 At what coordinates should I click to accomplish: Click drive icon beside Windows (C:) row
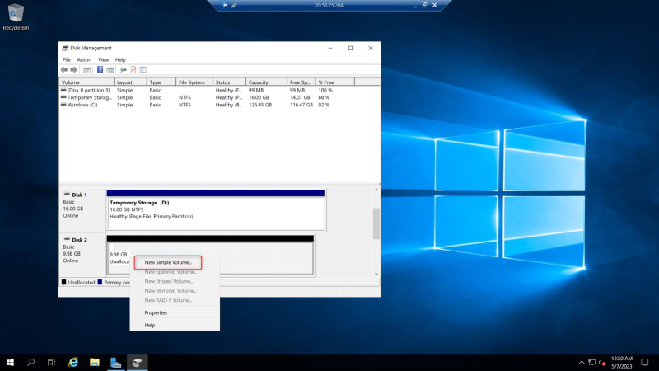point(63,105)
